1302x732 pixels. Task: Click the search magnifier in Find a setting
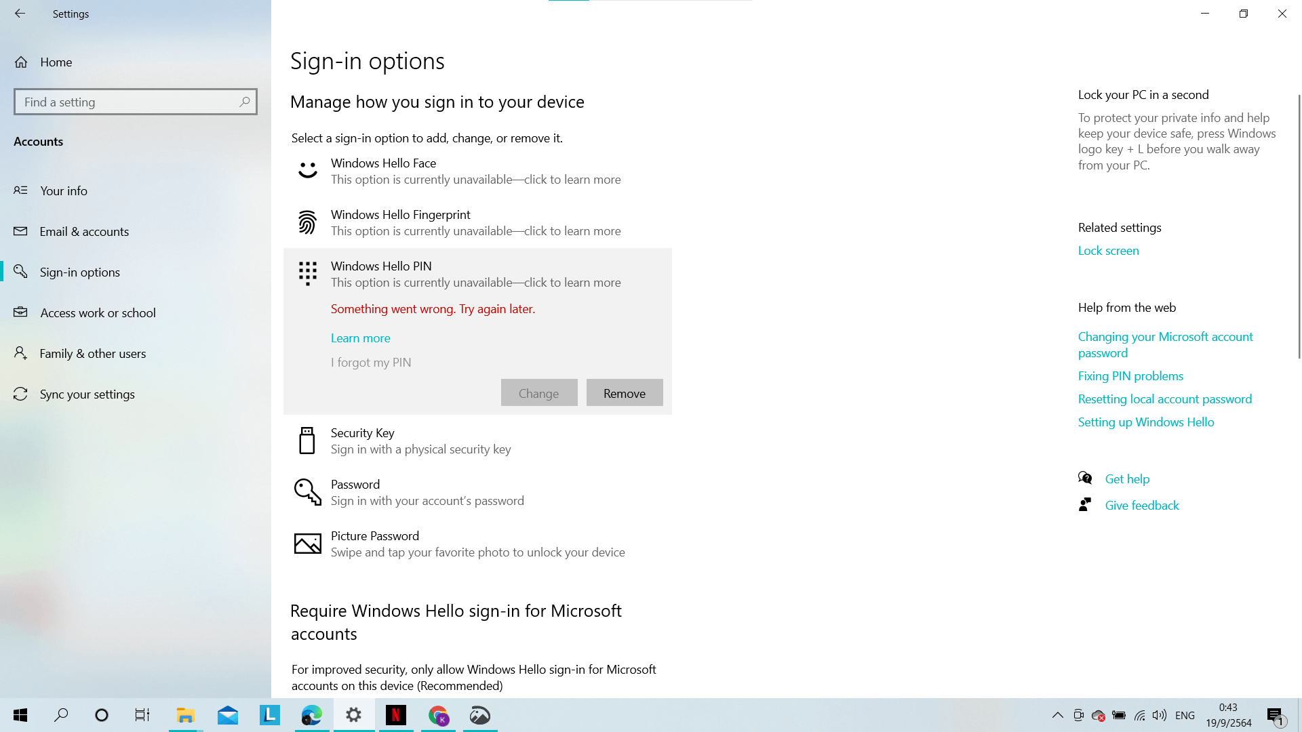coord(244,102)
